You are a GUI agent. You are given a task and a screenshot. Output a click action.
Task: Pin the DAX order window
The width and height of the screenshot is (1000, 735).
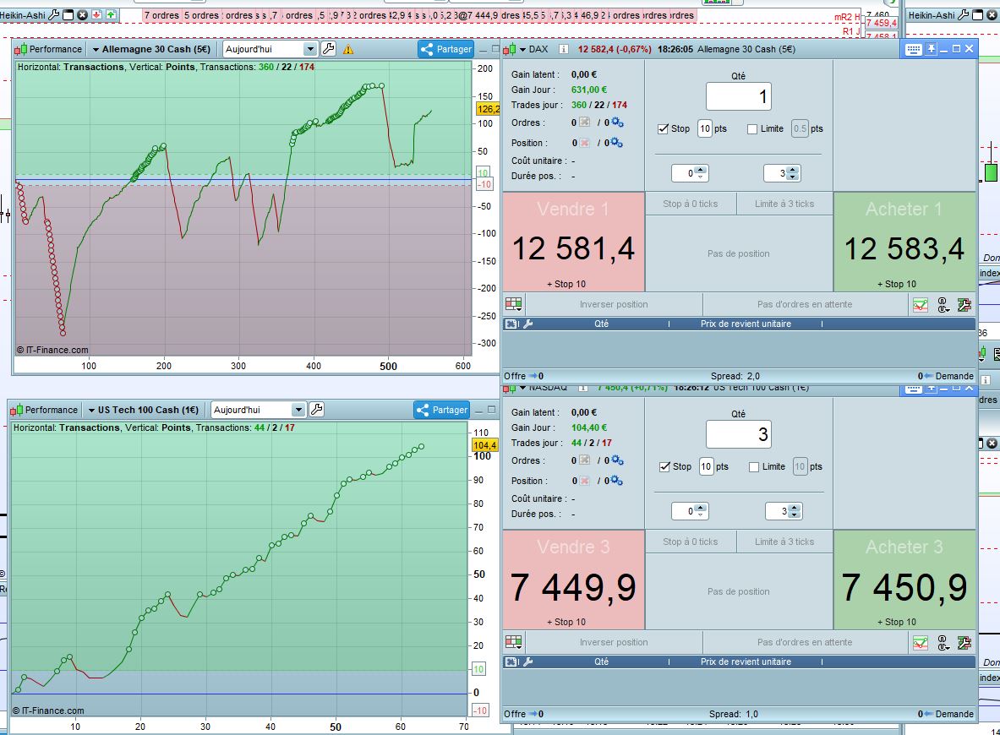click(x=932, y=49)
